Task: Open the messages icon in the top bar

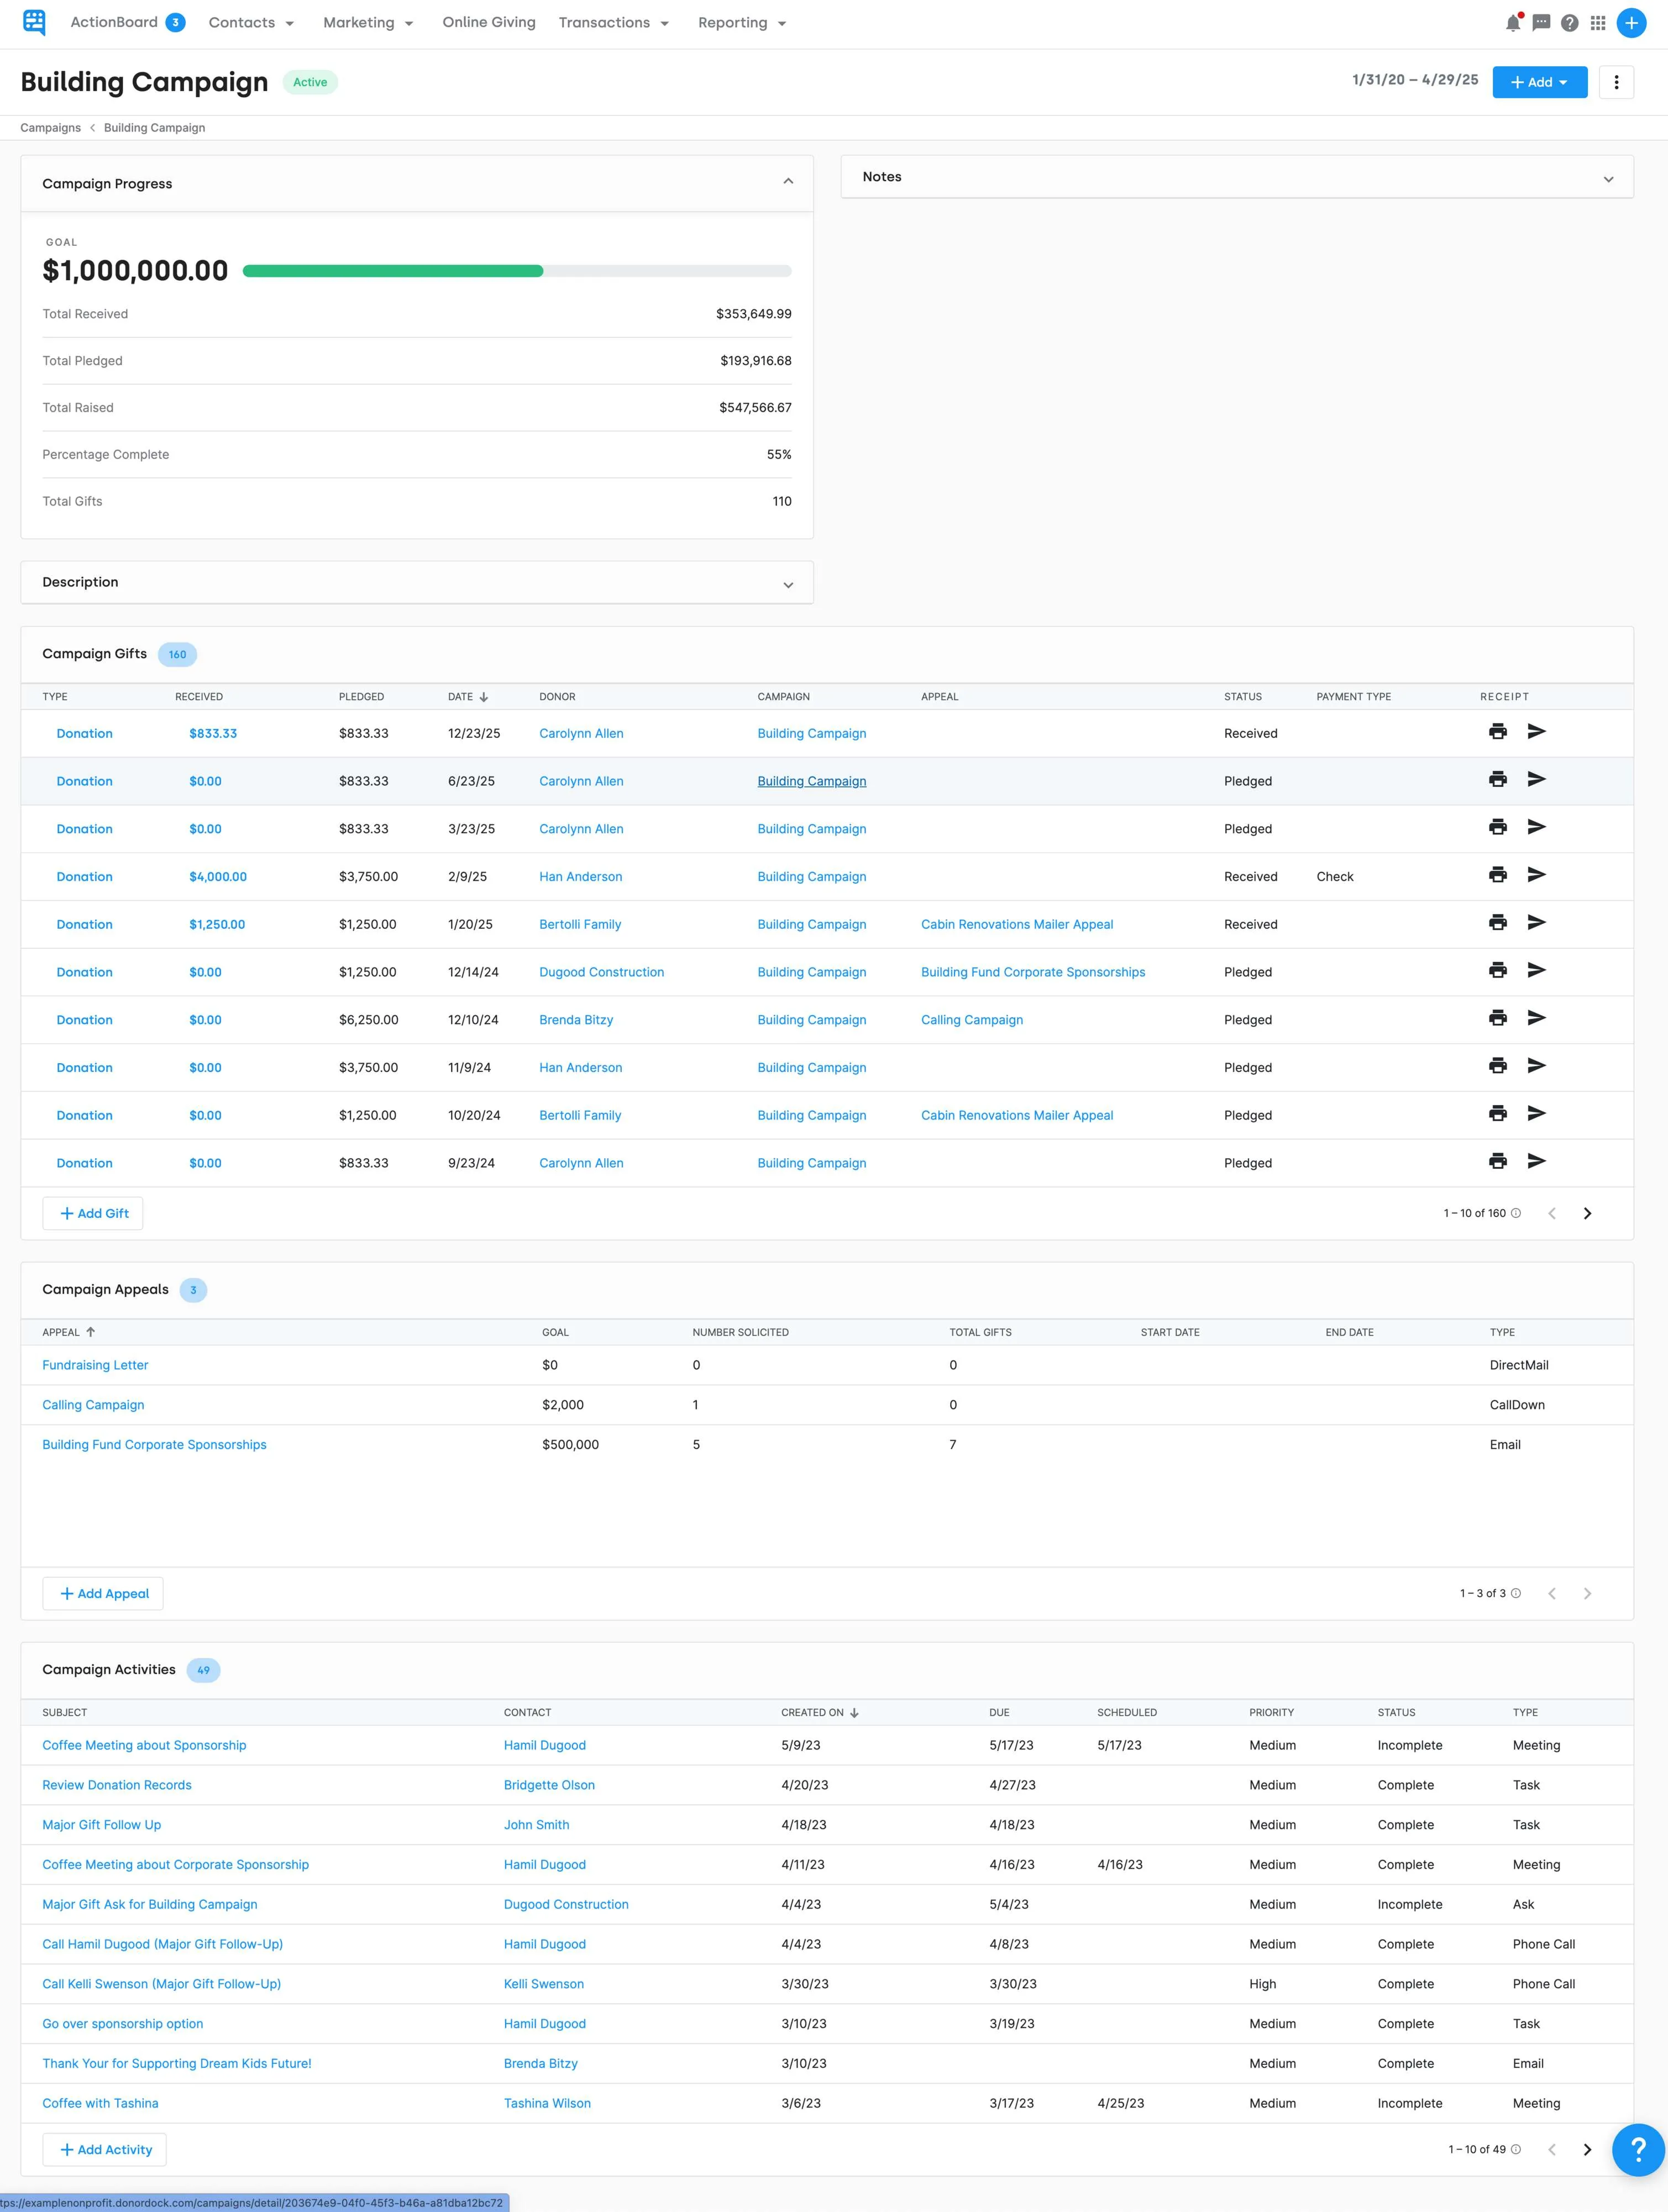Action: point(1540,22)
